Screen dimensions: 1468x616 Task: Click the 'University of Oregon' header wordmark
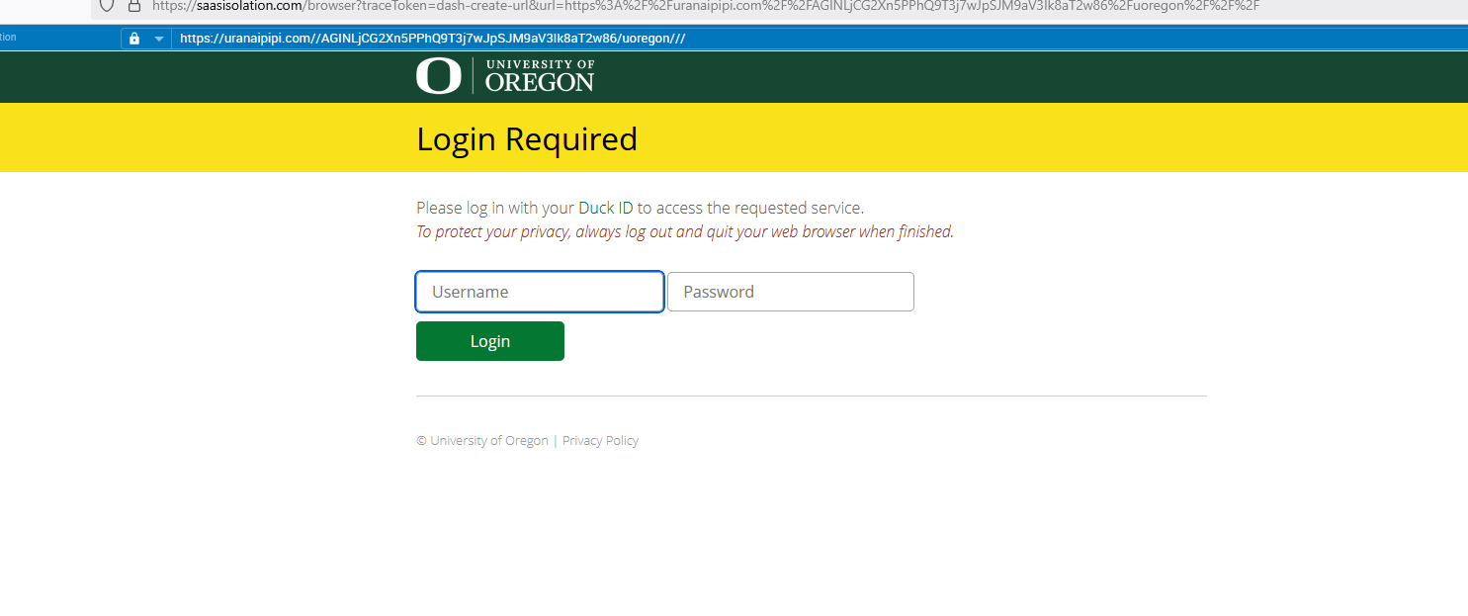point(539,76)
